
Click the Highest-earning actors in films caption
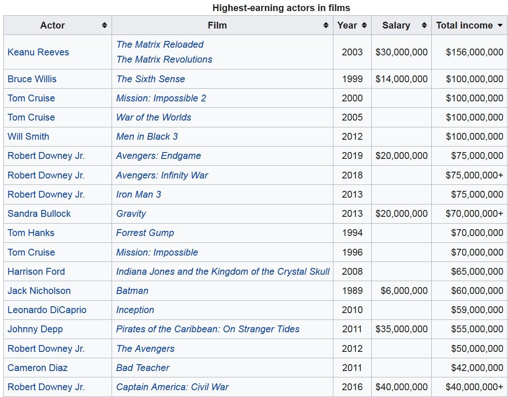pyautogui.click(x=281, y=8)
